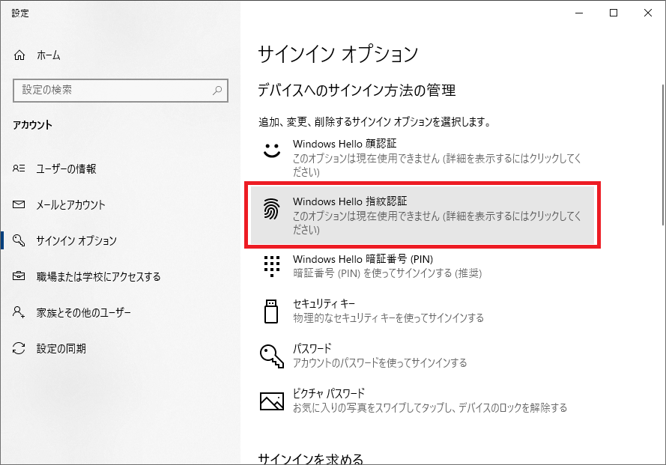Click the envelope icon for メールとアカウント
This screenshot has height=465, width=666.
pos(19,204)
